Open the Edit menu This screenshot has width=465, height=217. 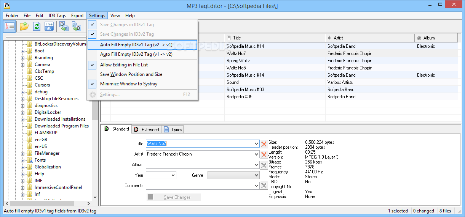[40, 16]
